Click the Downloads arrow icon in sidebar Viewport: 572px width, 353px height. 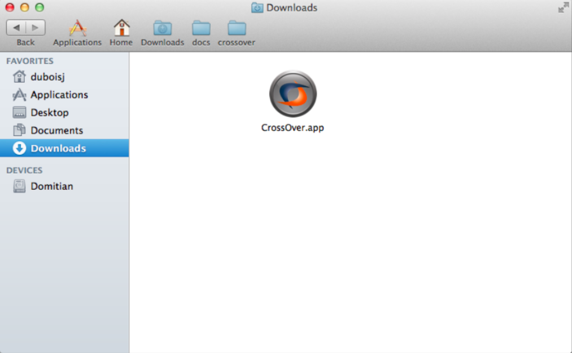tap(19, 148)
